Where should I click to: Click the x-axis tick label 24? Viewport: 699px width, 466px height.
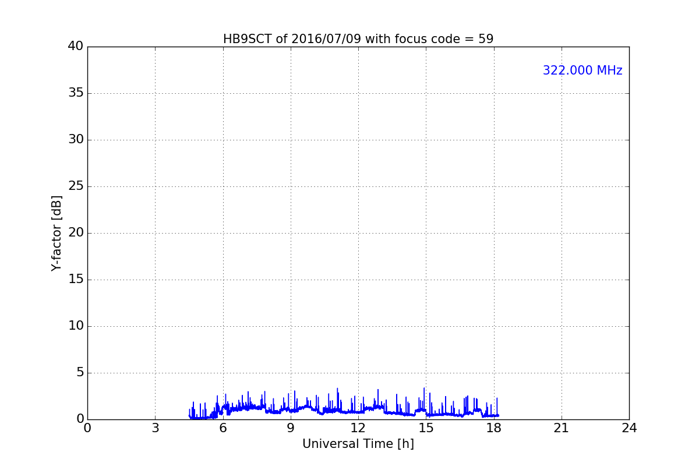[x=629, y=428]
